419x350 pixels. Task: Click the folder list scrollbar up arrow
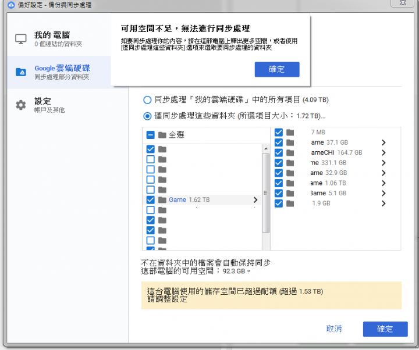(x=265, y=149)
